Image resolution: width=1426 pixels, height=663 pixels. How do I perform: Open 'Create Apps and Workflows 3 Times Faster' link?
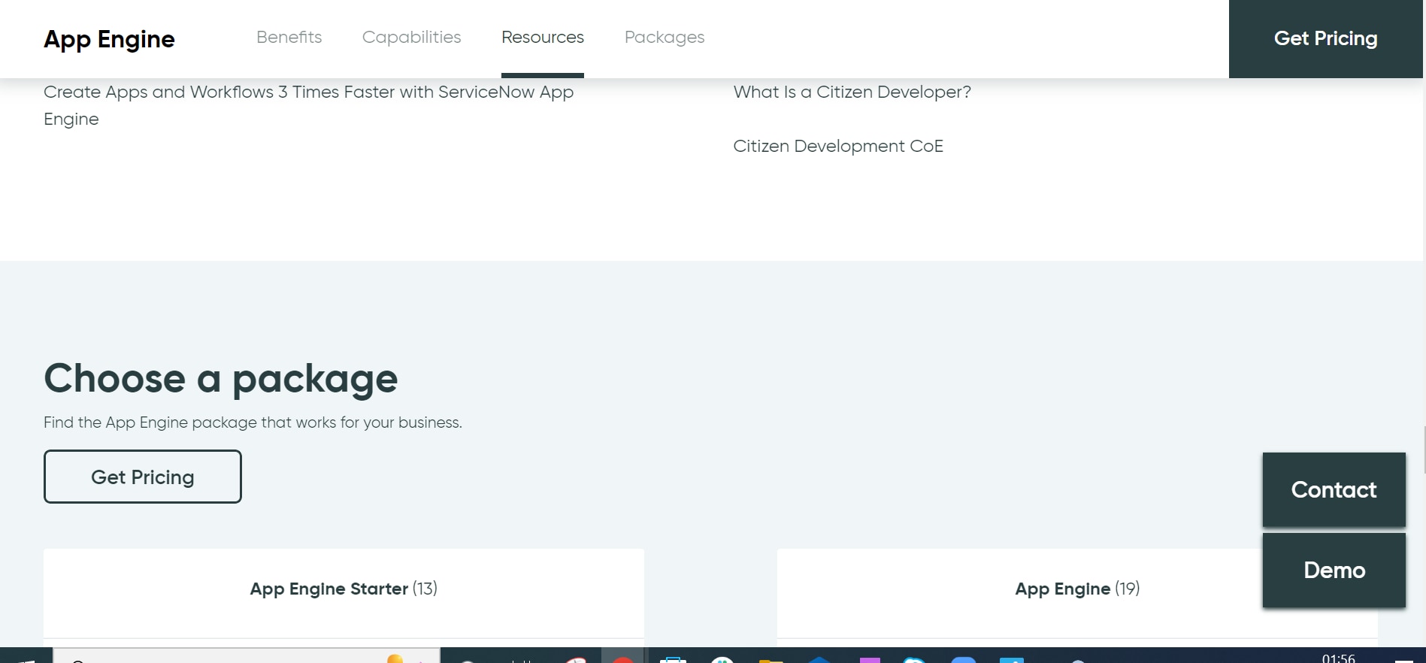pos(308,105)
